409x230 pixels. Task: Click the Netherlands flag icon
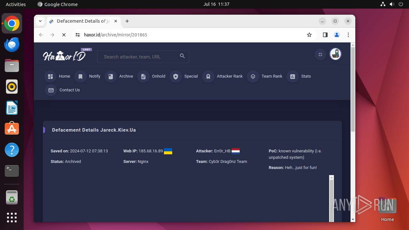(x=235, y=151)
